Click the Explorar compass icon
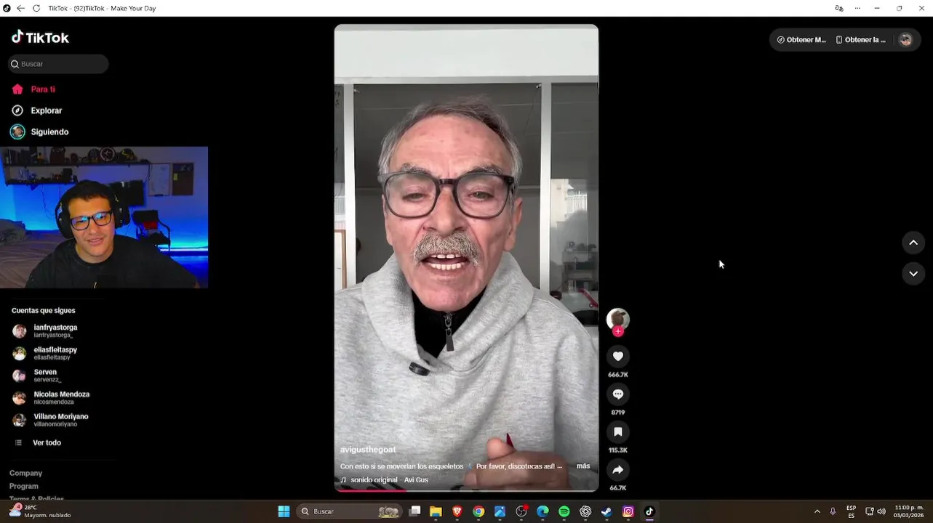The height and width of the screenshot is (523, 933). pos(17,110)
